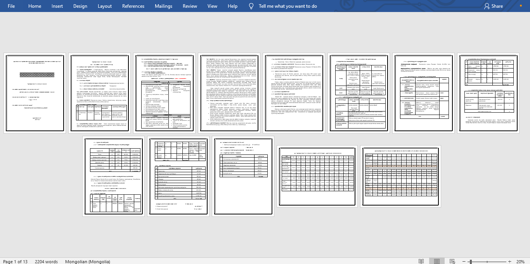The height and width of the screenshot is (264, 530).
Task: Click the zoom slider handle
Action: (470, 262)
